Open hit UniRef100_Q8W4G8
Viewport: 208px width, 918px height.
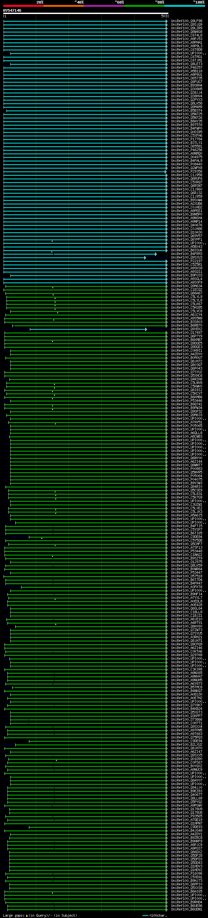pos(186,32)
